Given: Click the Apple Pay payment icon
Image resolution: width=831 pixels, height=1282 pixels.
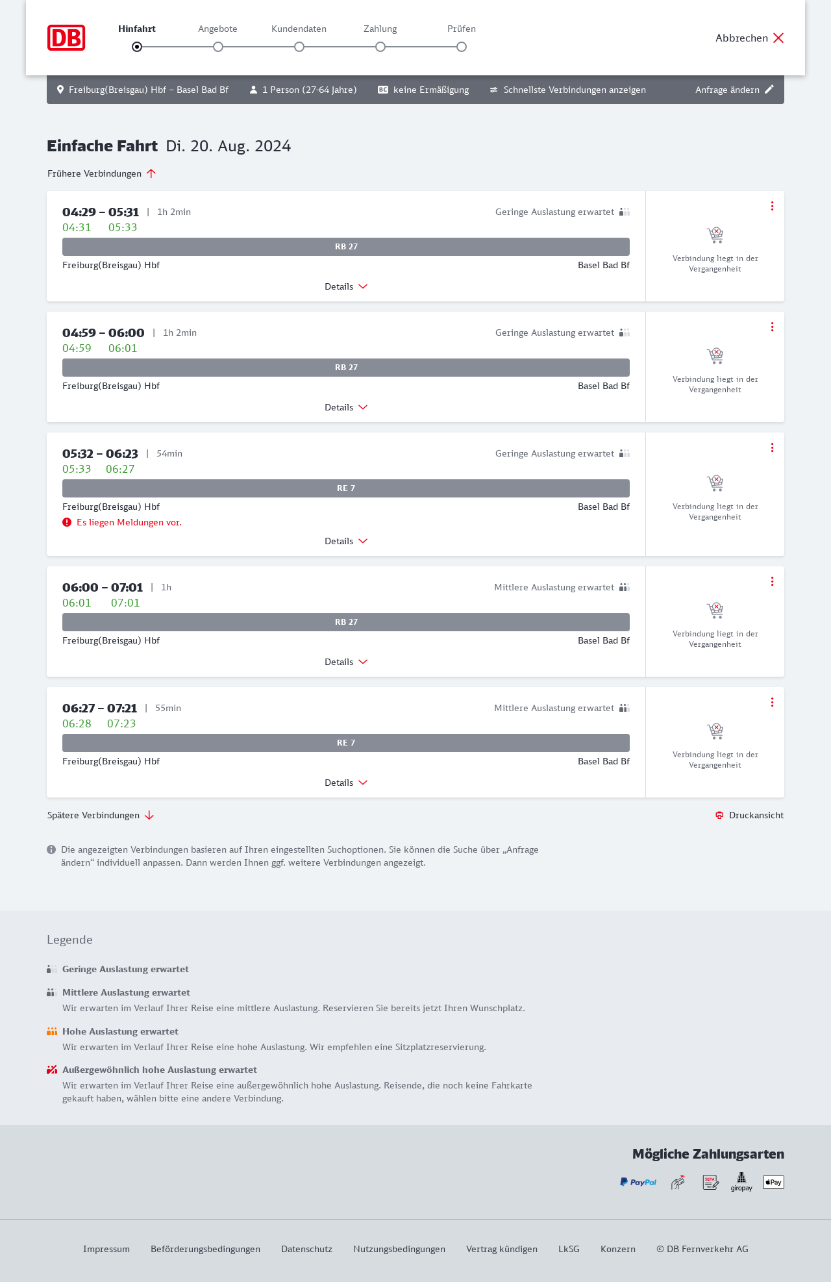Looking at the screenshot, I should tap(773, 1182).
